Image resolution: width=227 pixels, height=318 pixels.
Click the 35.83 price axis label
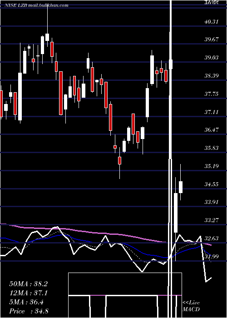(212, 148)
